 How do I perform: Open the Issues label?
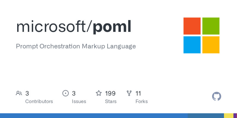[x=79, y=101]
